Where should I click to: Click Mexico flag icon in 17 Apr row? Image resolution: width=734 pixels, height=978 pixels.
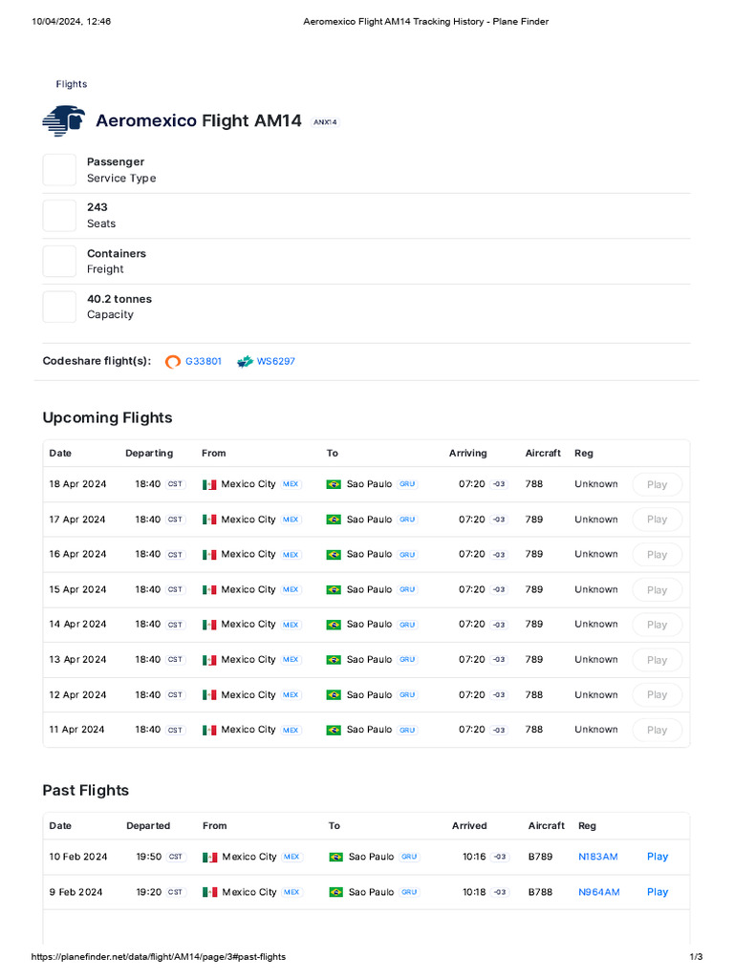(209, 520)
